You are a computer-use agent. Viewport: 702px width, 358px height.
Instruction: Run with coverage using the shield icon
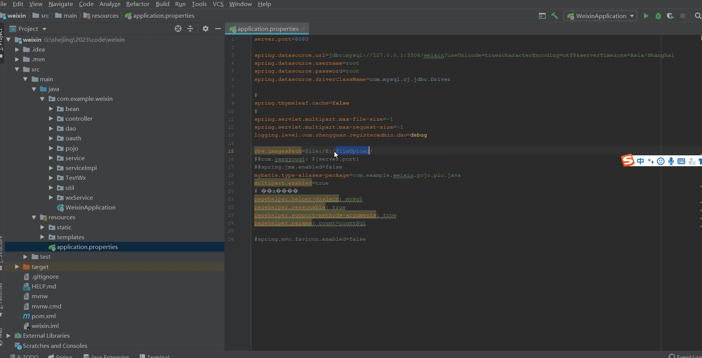point(670,16)
